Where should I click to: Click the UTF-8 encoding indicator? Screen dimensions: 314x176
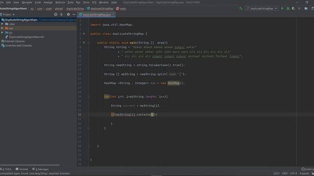(x=293, y=174)
